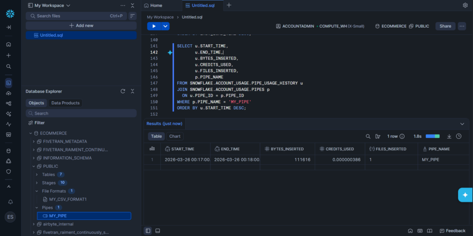Open the ES user profile avatar

click(10, 217)
